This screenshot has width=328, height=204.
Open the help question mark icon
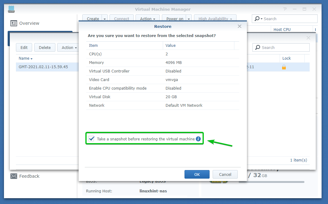point(285,9)
